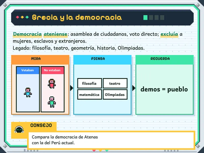Choose the filosofía card
Image resolution: width=204 pixels, height=153 pixels.
(90, 83)
